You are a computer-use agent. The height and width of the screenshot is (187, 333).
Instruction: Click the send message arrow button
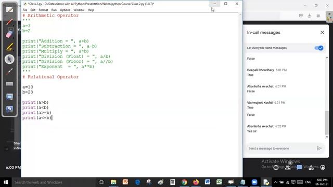coord(319,149)
